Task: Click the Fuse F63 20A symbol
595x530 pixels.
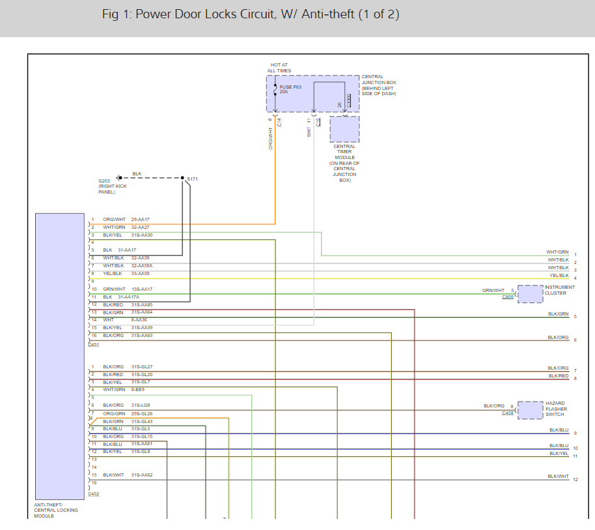Action: [x=276, y=90]
